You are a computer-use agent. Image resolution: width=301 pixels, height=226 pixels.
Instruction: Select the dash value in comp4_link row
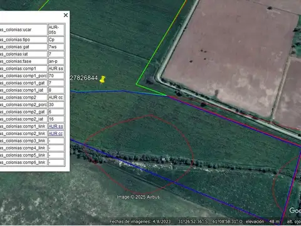[50, 148]
